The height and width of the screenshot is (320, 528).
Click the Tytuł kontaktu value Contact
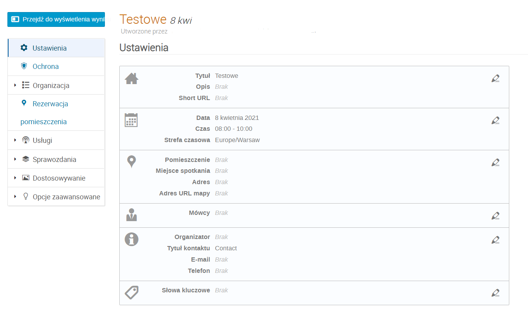coord(226,248)
